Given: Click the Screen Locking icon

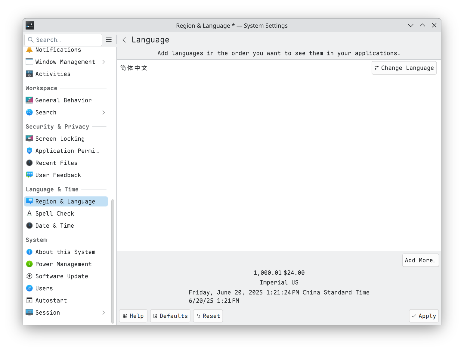Looking at the screenshot, I should point(29,139).
